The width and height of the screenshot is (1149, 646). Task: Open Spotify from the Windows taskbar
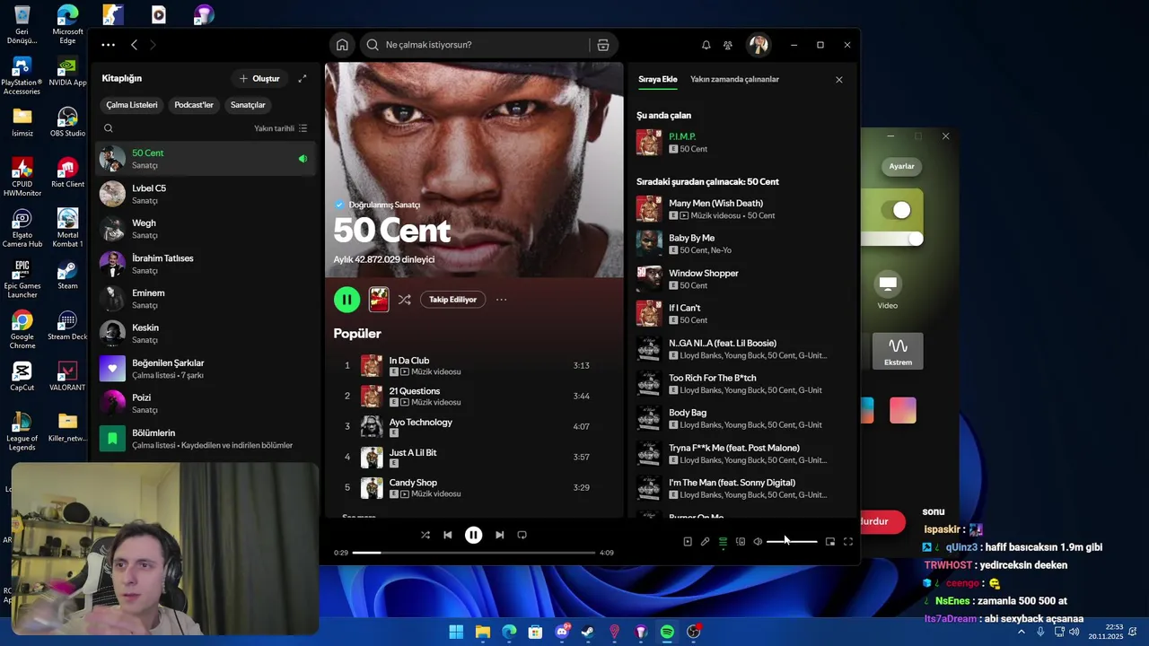(667, 633)
